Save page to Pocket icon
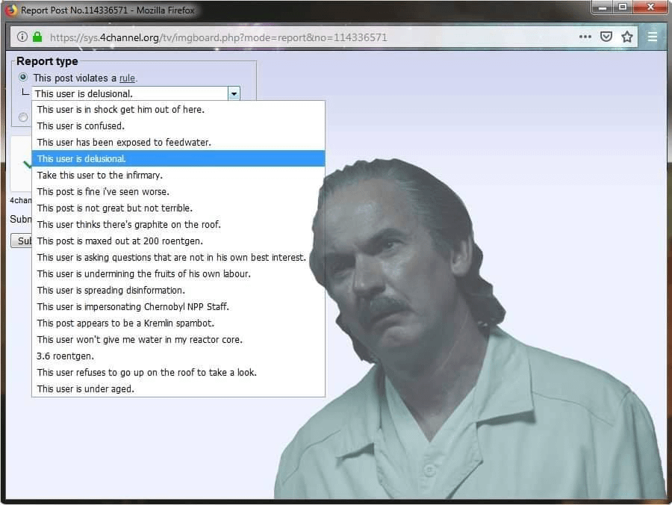 pyautogui.click(x=606, y=37)
